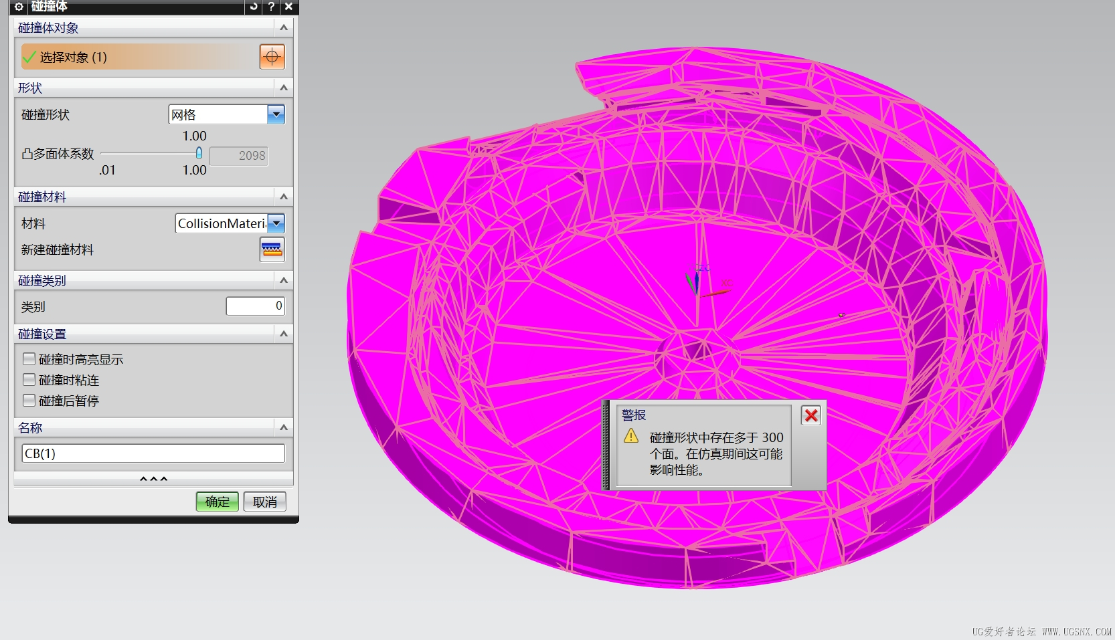The width and height of the screenshot is (1115, 640).
Task: Click the reset icon in dialog title bar
Action: (253, 7)
